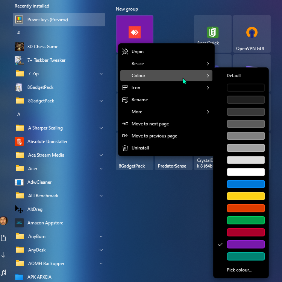Expand A Sharper Scaling folder chevron
The image size is (282, 282).
pos(101,128)
